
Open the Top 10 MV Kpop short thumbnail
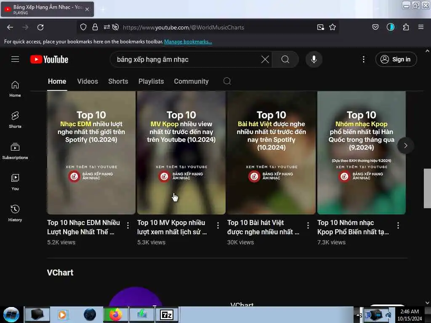181,152
